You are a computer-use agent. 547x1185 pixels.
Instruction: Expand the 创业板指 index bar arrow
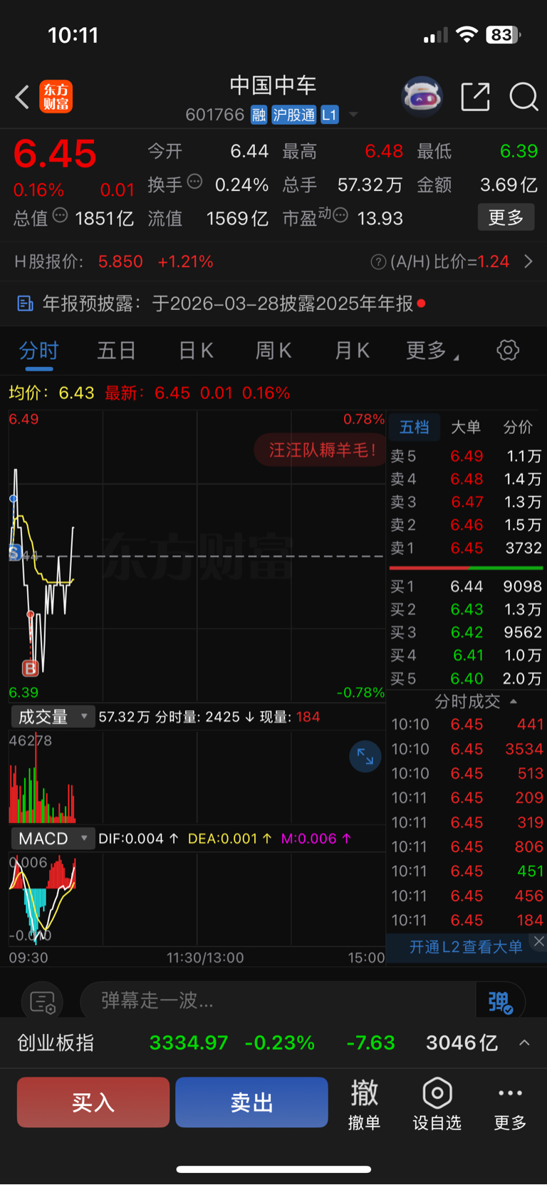click(x=525, y=1043)
